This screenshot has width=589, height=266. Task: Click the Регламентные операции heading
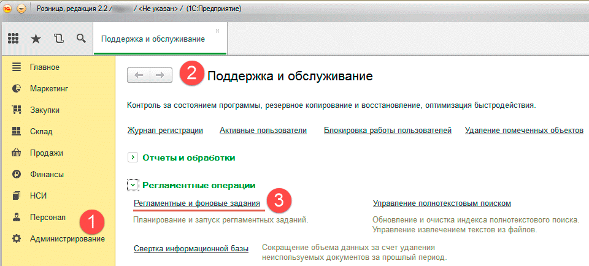coord(199,185)
